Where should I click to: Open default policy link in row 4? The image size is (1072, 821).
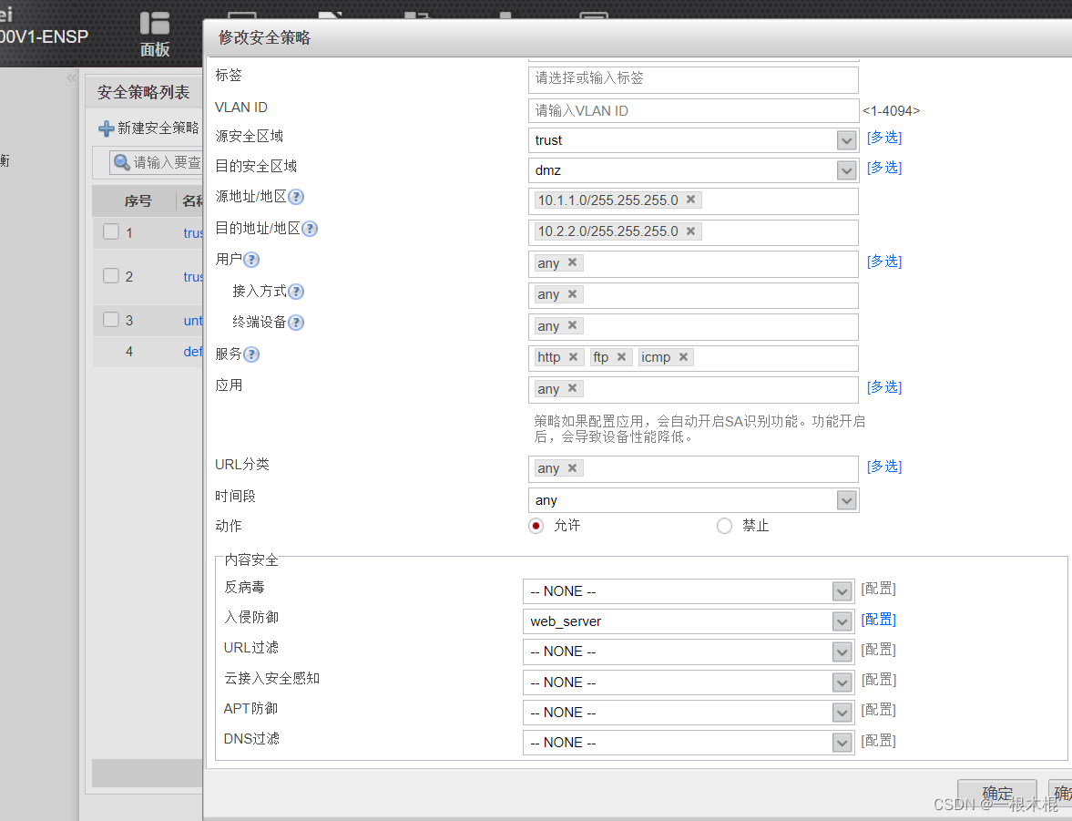coord(193,352)
